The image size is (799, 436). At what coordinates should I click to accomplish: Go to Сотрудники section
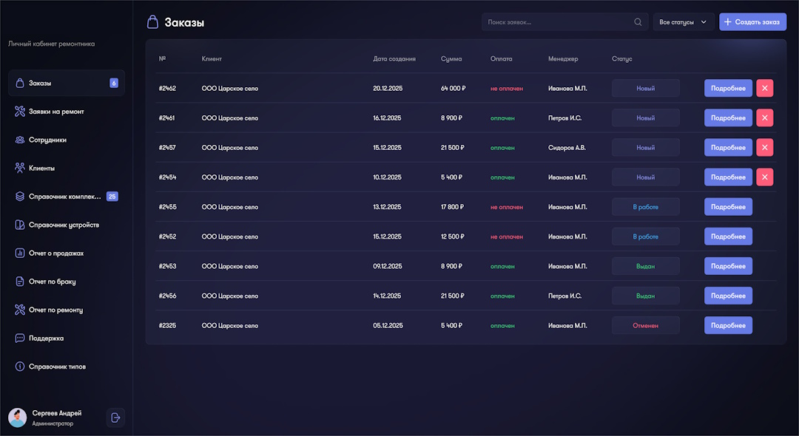tap(67, 140)
